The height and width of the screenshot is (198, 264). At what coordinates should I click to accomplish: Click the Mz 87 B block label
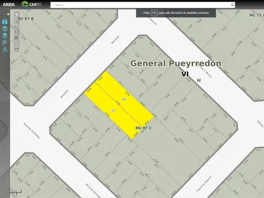click(x=26, y=19)
